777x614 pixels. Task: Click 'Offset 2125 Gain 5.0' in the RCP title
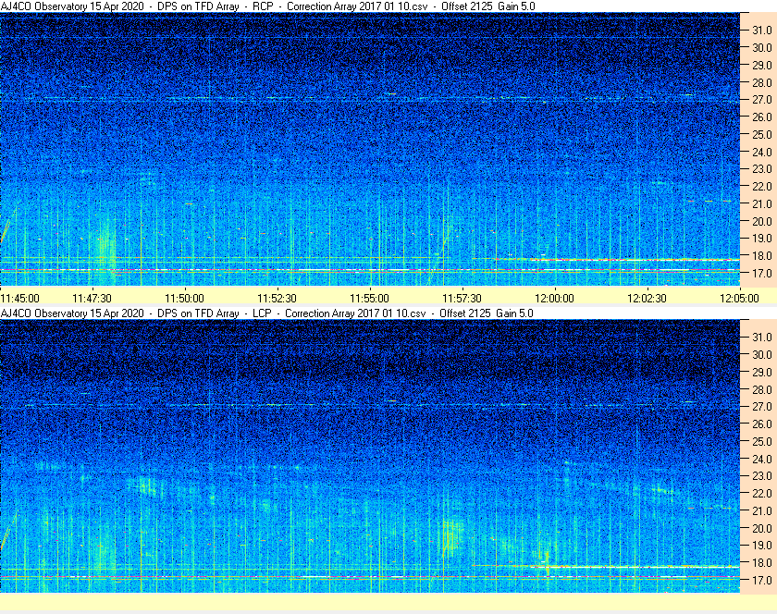[x=488, y=6]
